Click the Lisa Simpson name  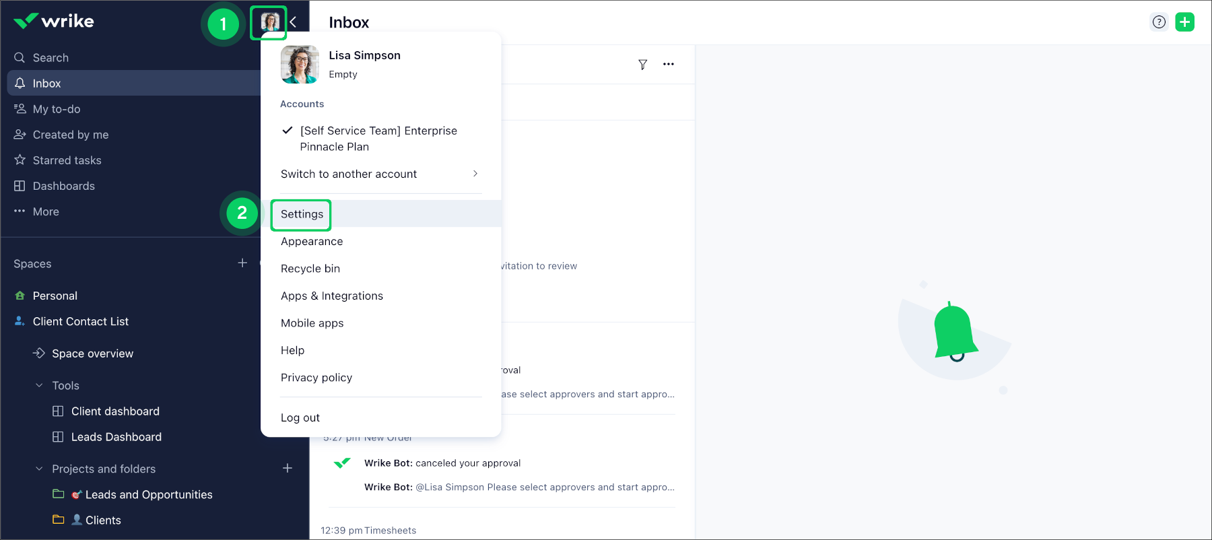pos(364,55)
